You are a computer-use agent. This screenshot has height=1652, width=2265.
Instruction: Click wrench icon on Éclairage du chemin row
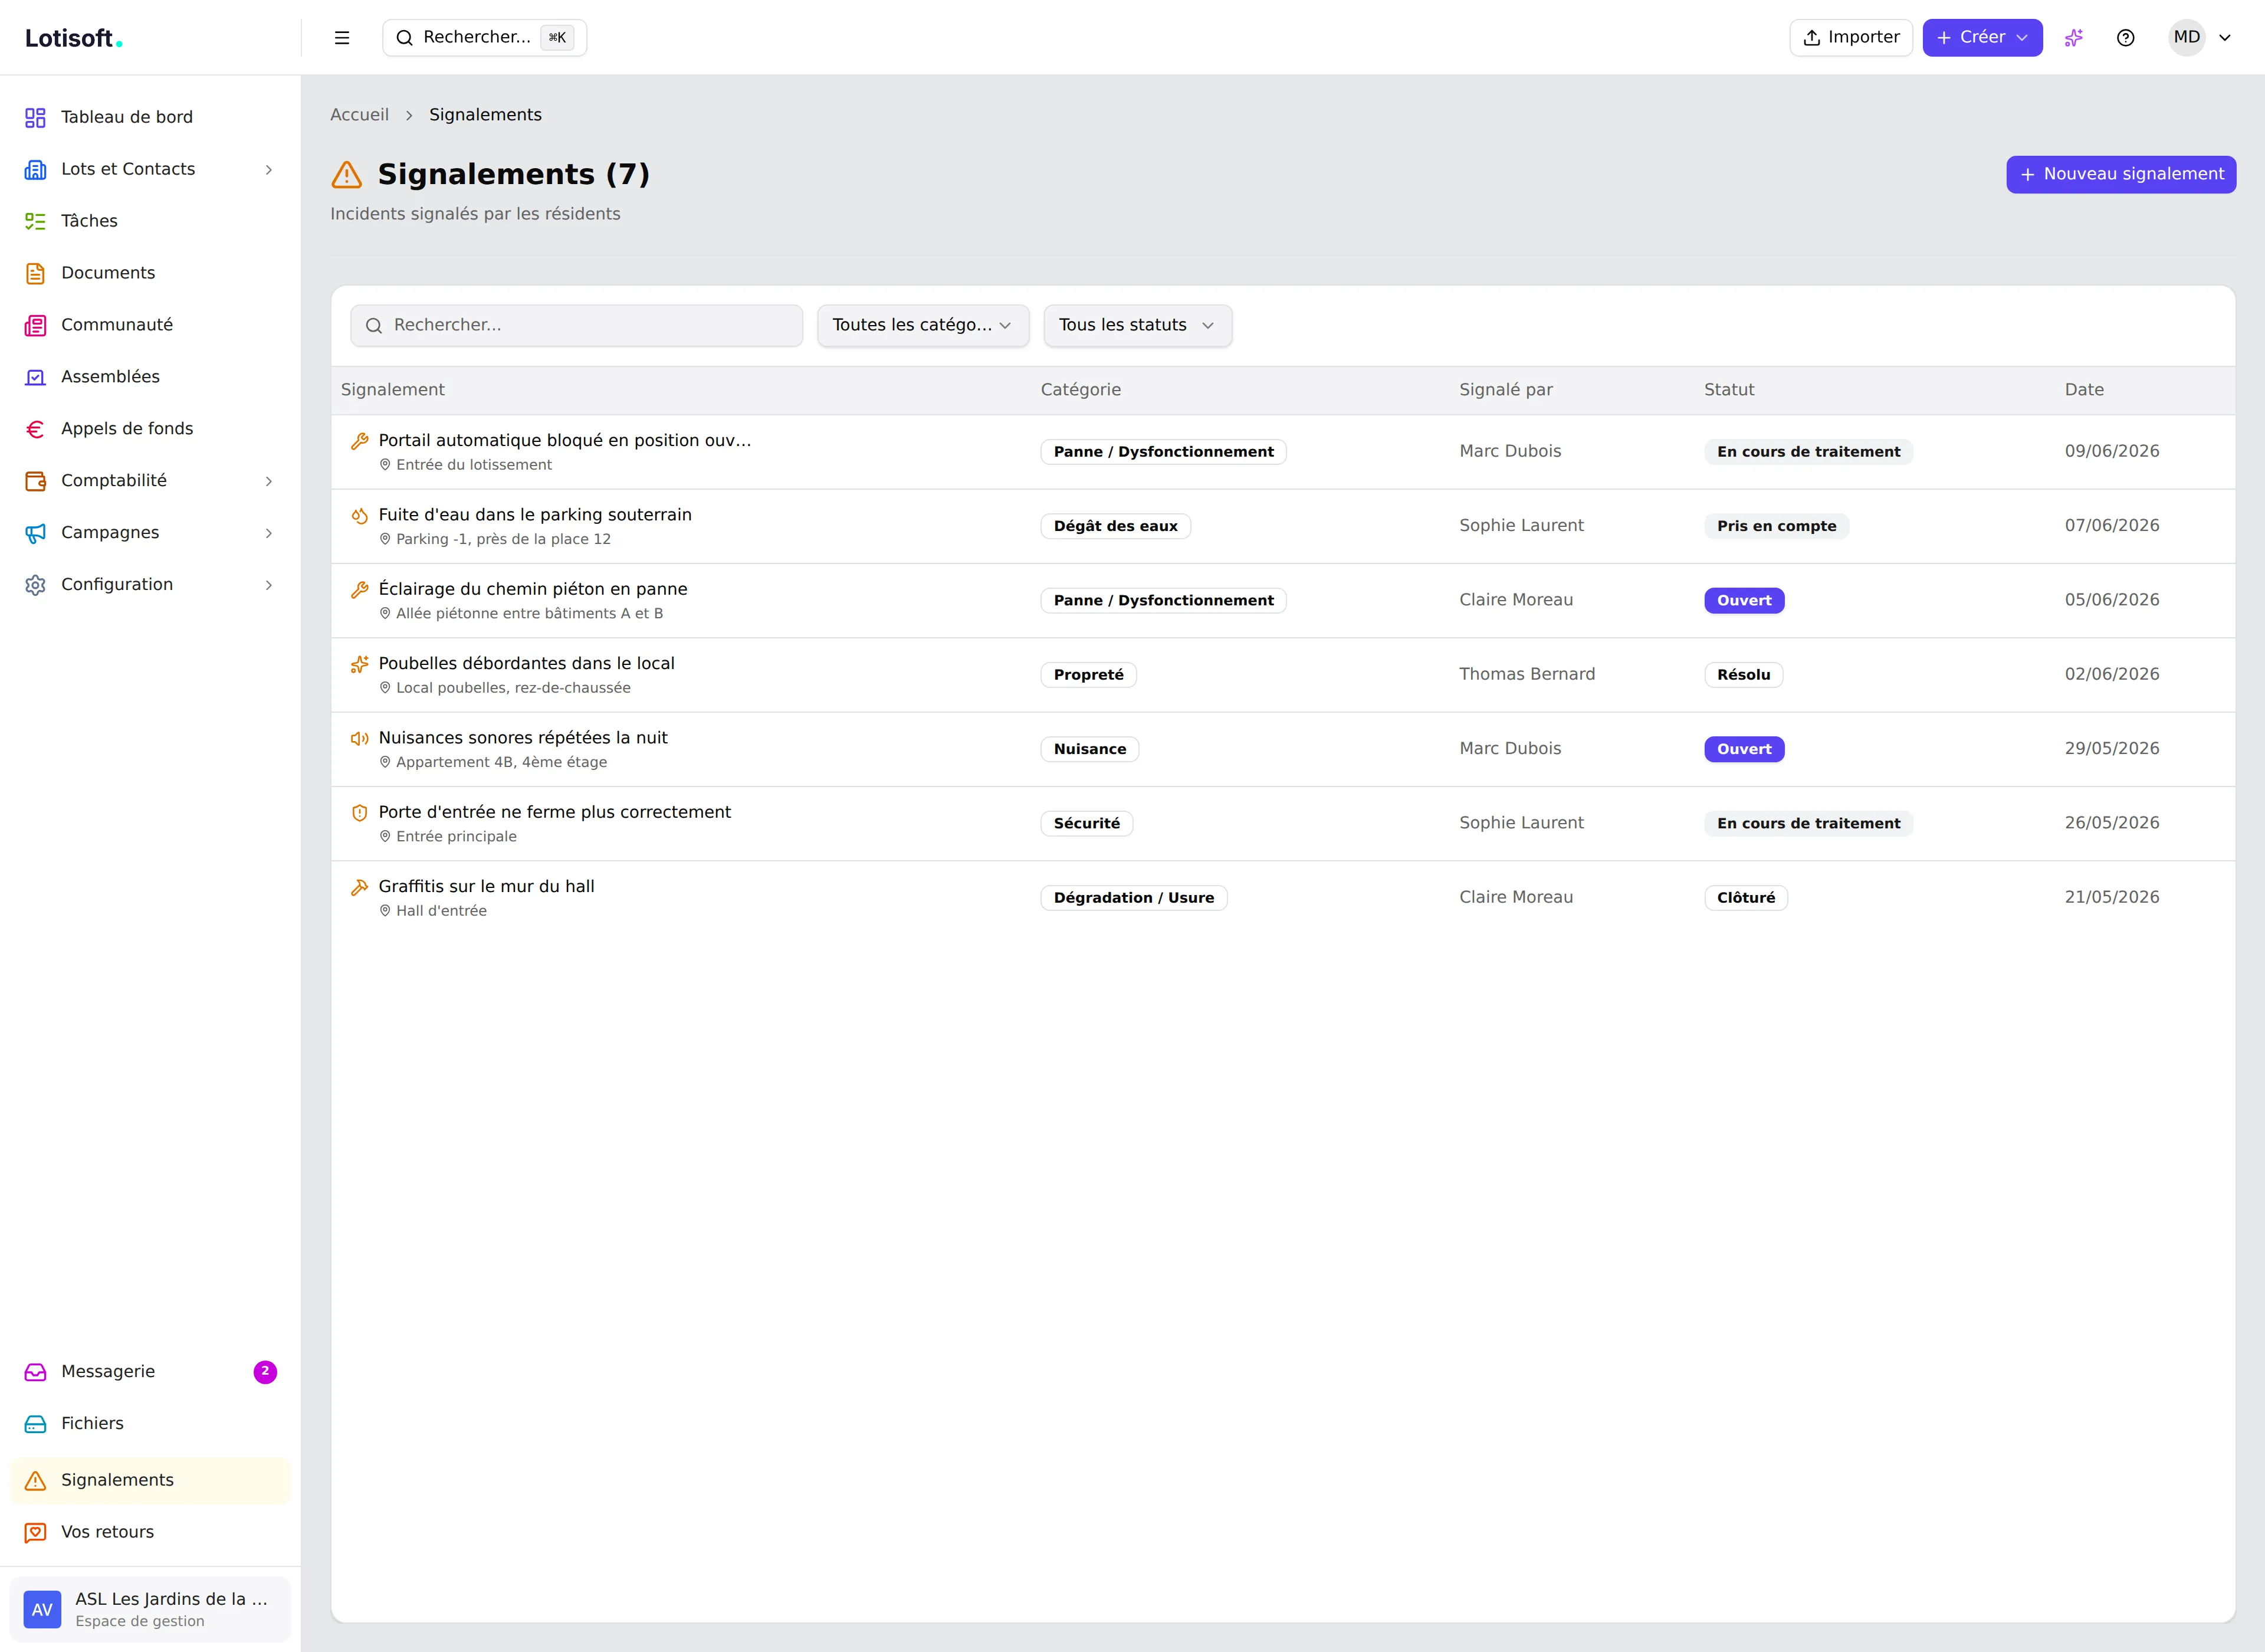pos(360,590)
